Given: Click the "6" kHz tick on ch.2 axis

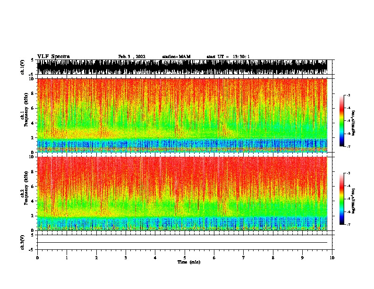Looking at the screenshot, I should tap(33, 186).
